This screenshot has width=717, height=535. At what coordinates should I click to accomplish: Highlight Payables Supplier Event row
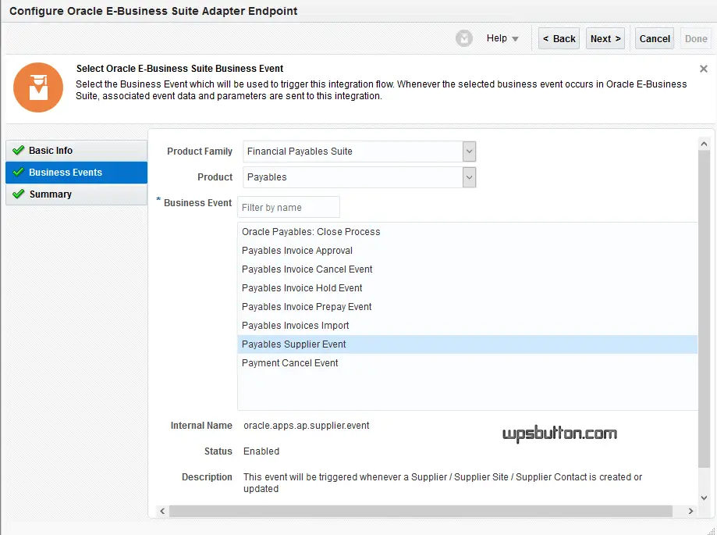[467, 344]
